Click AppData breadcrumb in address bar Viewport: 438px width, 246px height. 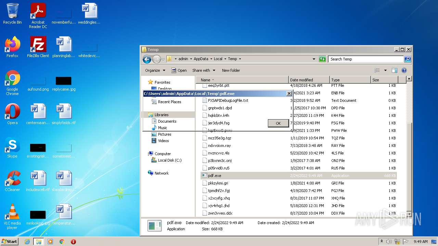(x=201, y=59)
